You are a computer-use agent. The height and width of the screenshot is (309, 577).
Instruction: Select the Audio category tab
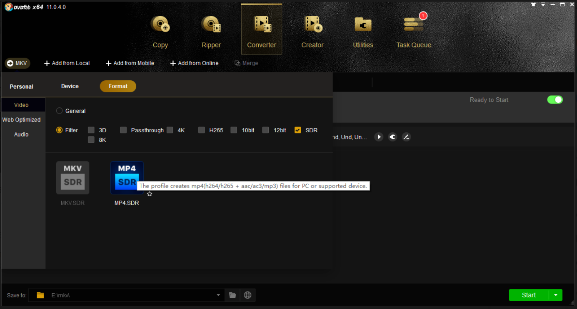point(21,134)
